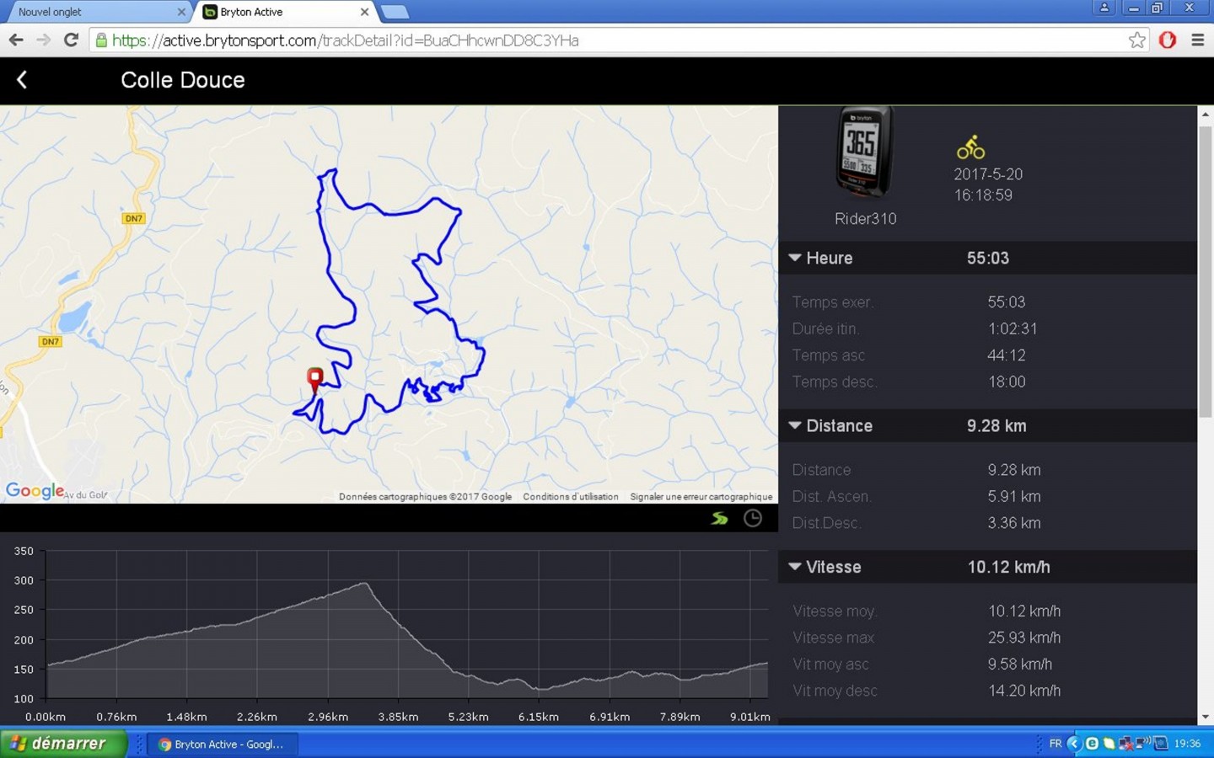Image resolution: width=1214 pixels, height=758 pixels.
Task: Click the wireless network tray icon
Action: pos(1142,744)
